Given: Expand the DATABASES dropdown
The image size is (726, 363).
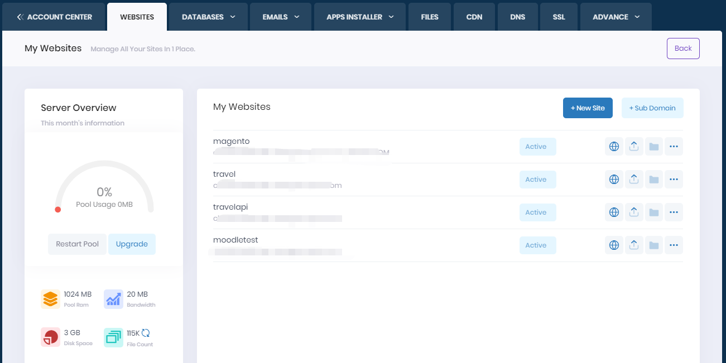Looking at the screenshot, I should pos(208,17).
